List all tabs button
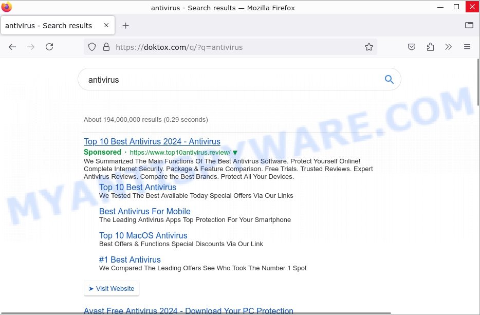This screenshot has width=480, height=315. tap(469, 25)
